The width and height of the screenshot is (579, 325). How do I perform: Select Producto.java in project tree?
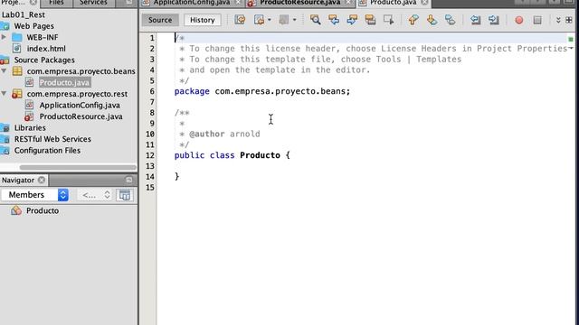(x=64, y=82)
